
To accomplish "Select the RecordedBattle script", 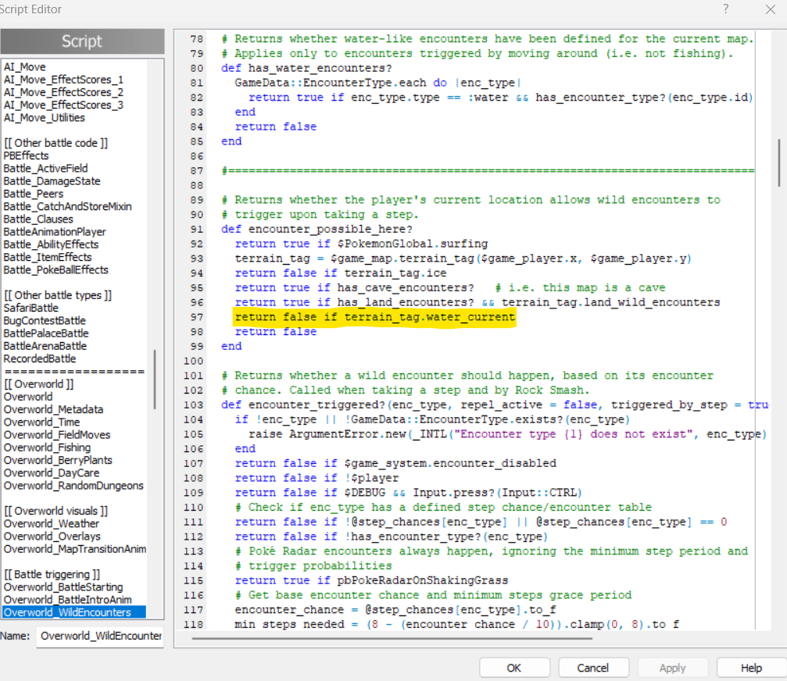I will [x=40, y=358].
